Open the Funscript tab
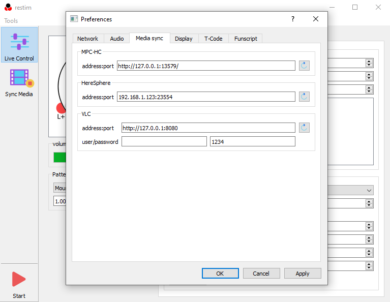The image size is (390, 302). pos(246,39)
